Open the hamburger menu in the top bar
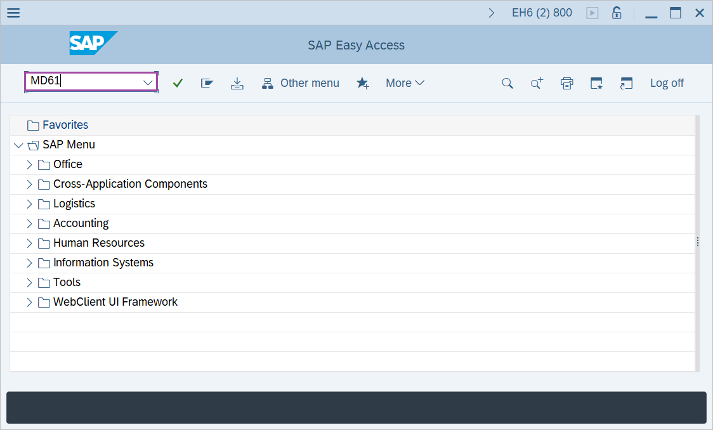Image resolution: width=713 pixels, height=430 pixels. pyautogui.click(x=13, y=12)
